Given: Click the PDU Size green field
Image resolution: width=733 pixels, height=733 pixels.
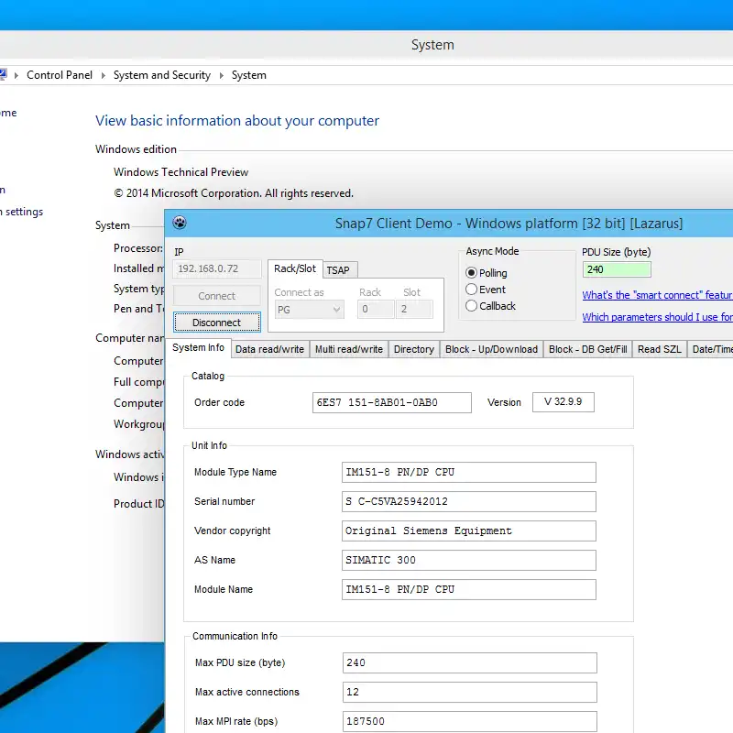Looking at the screenshot, I should coord(617,269).
